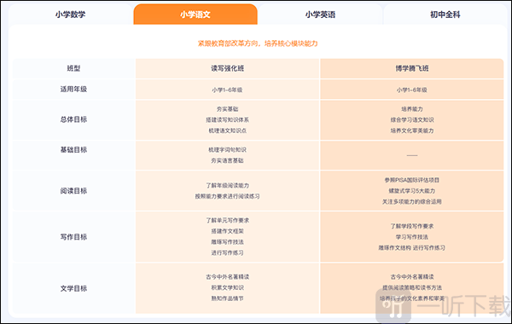Click the 了解年级阅读能力 line
The image size is (512, 324).
(x=227, y=185)
